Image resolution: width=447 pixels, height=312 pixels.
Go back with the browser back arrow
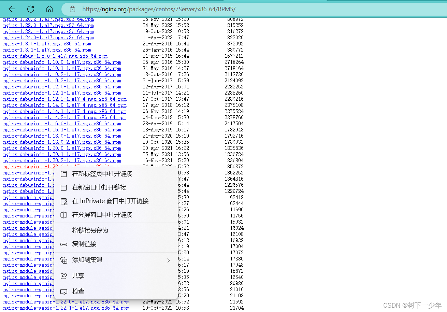point(12,9)
